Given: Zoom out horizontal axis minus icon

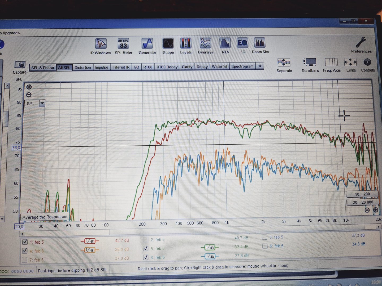Looking at the screenshot, I should point(367,210).
